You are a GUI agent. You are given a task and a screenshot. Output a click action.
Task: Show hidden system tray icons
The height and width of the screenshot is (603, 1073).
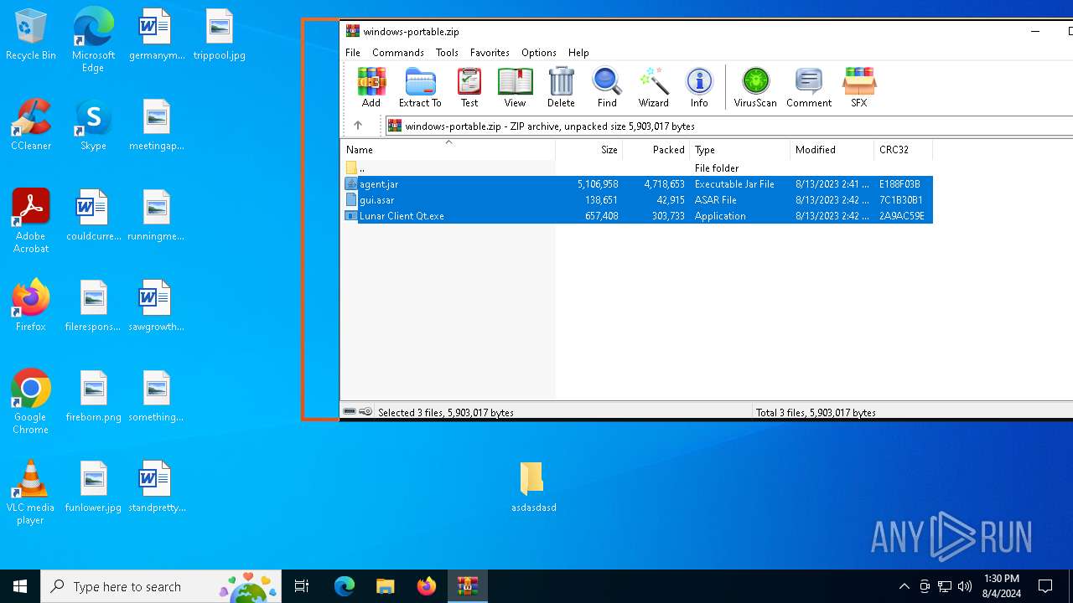904,586
